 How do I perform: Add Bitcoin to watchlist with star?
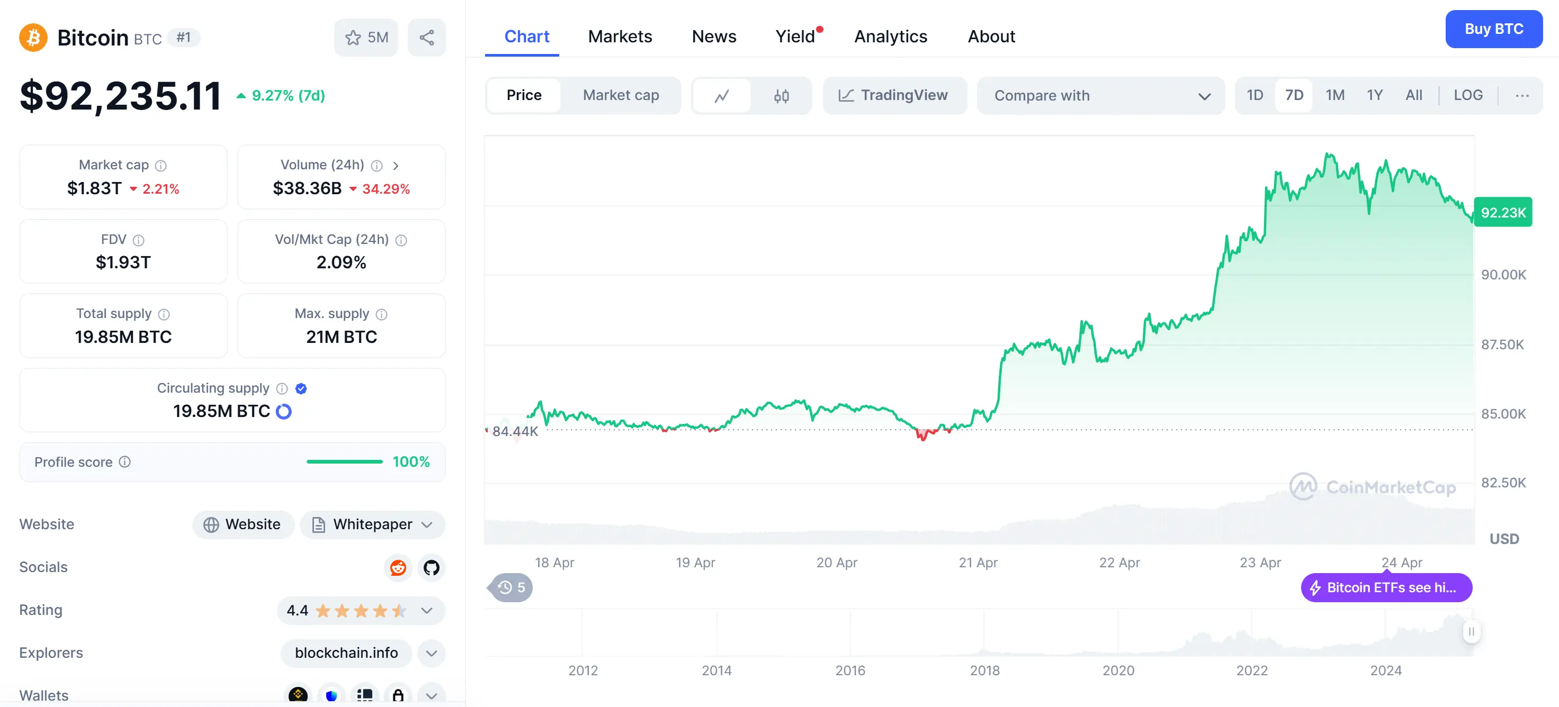coord(365,38)
